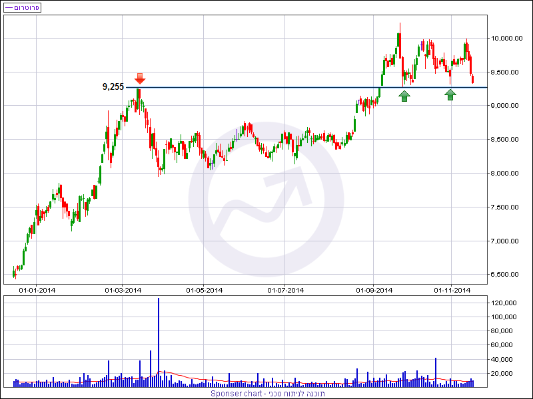
Task: Click the פרוטרום legend box
Action: pos(23,7)
